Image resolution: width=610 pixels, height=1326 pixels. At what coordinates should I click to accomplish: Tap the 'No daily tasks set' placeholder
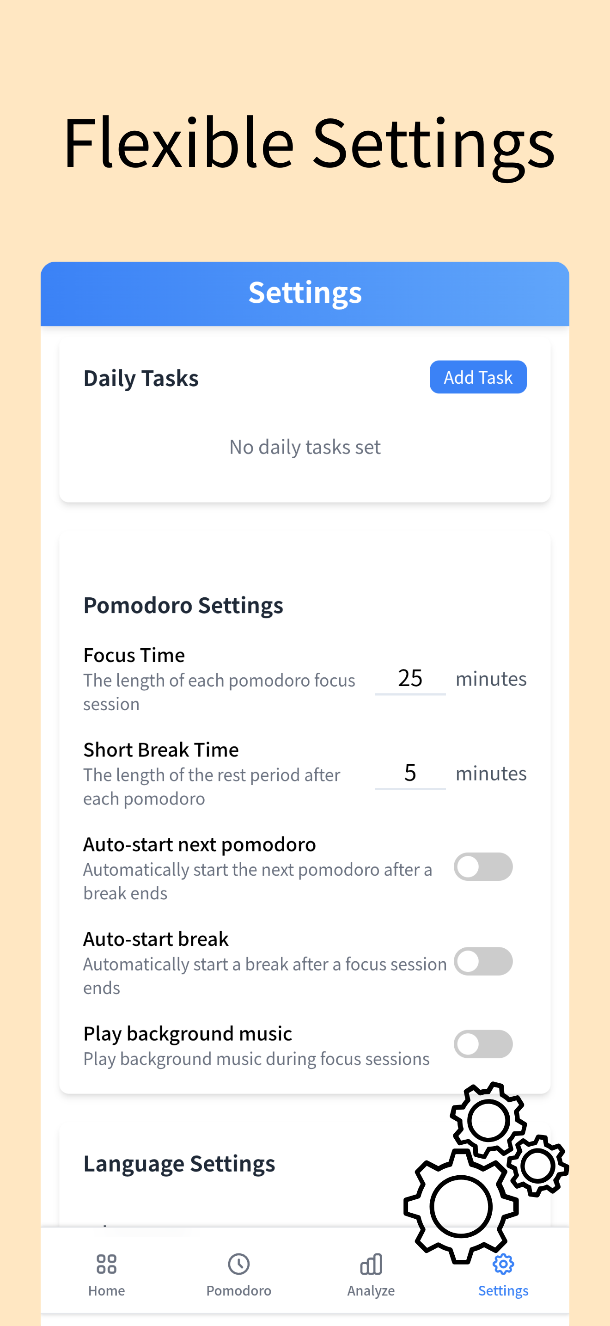[305, 447]
